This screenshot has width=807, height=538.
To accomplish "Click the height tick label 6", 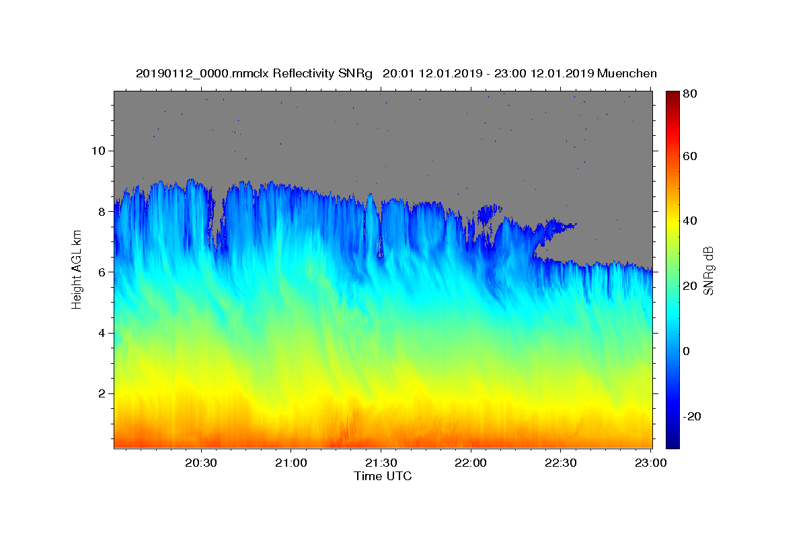I will tap(102, 272).
